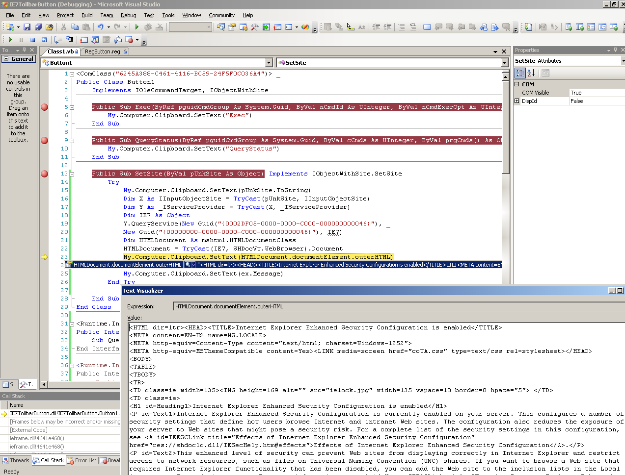625x475 pixels.
Task: Click the Break All pause icon
Action: [x=21, y=40]
